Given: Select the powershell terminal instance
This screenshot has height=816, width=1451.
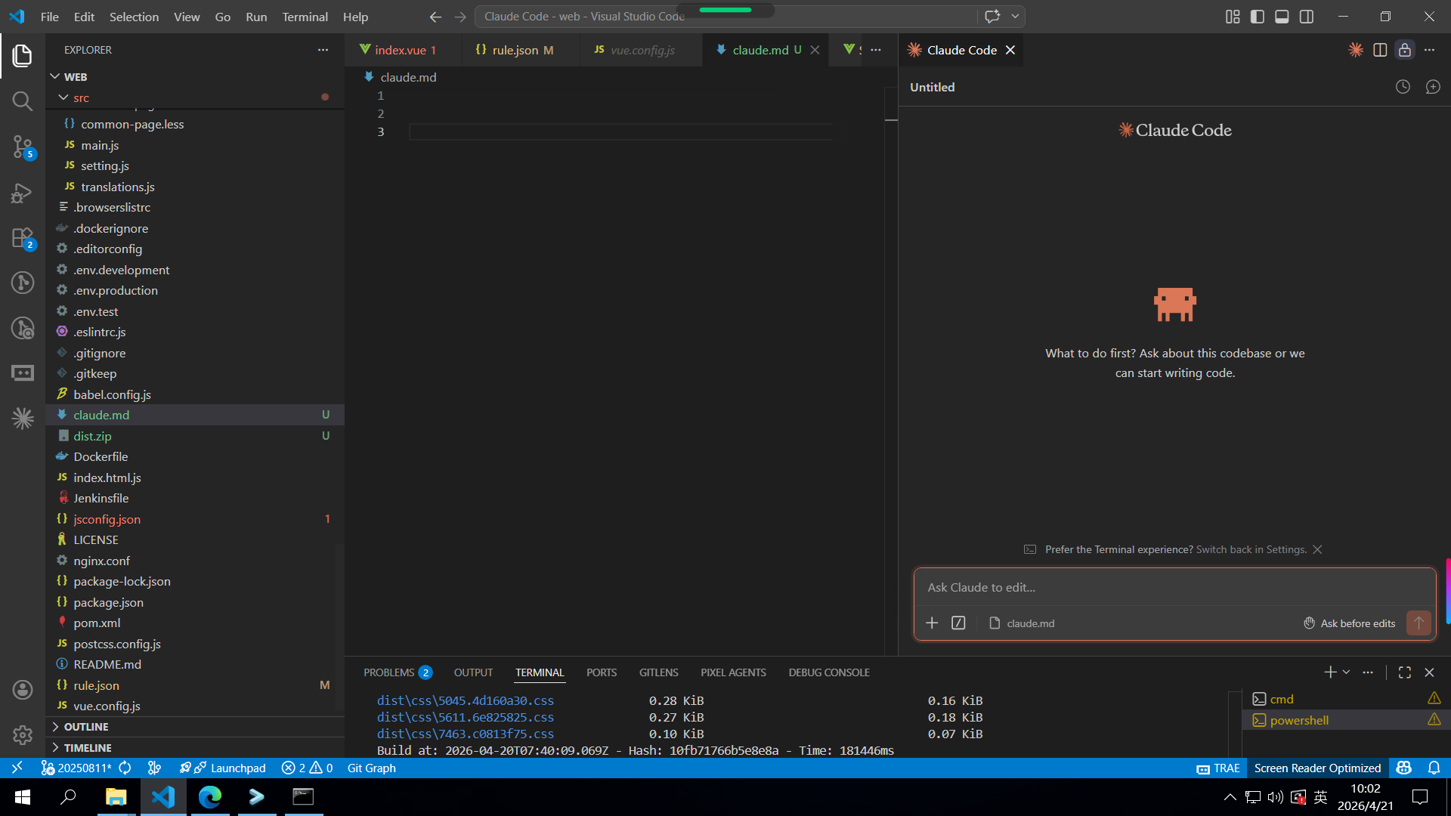Looking at the screenshot, I should tap(1345, 720).
